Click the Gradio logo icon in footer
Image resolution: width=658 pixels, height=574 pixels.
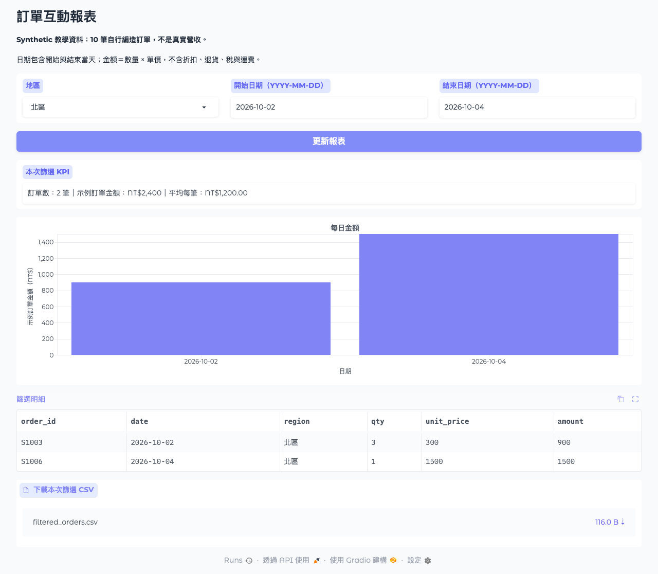click(393, 560)
